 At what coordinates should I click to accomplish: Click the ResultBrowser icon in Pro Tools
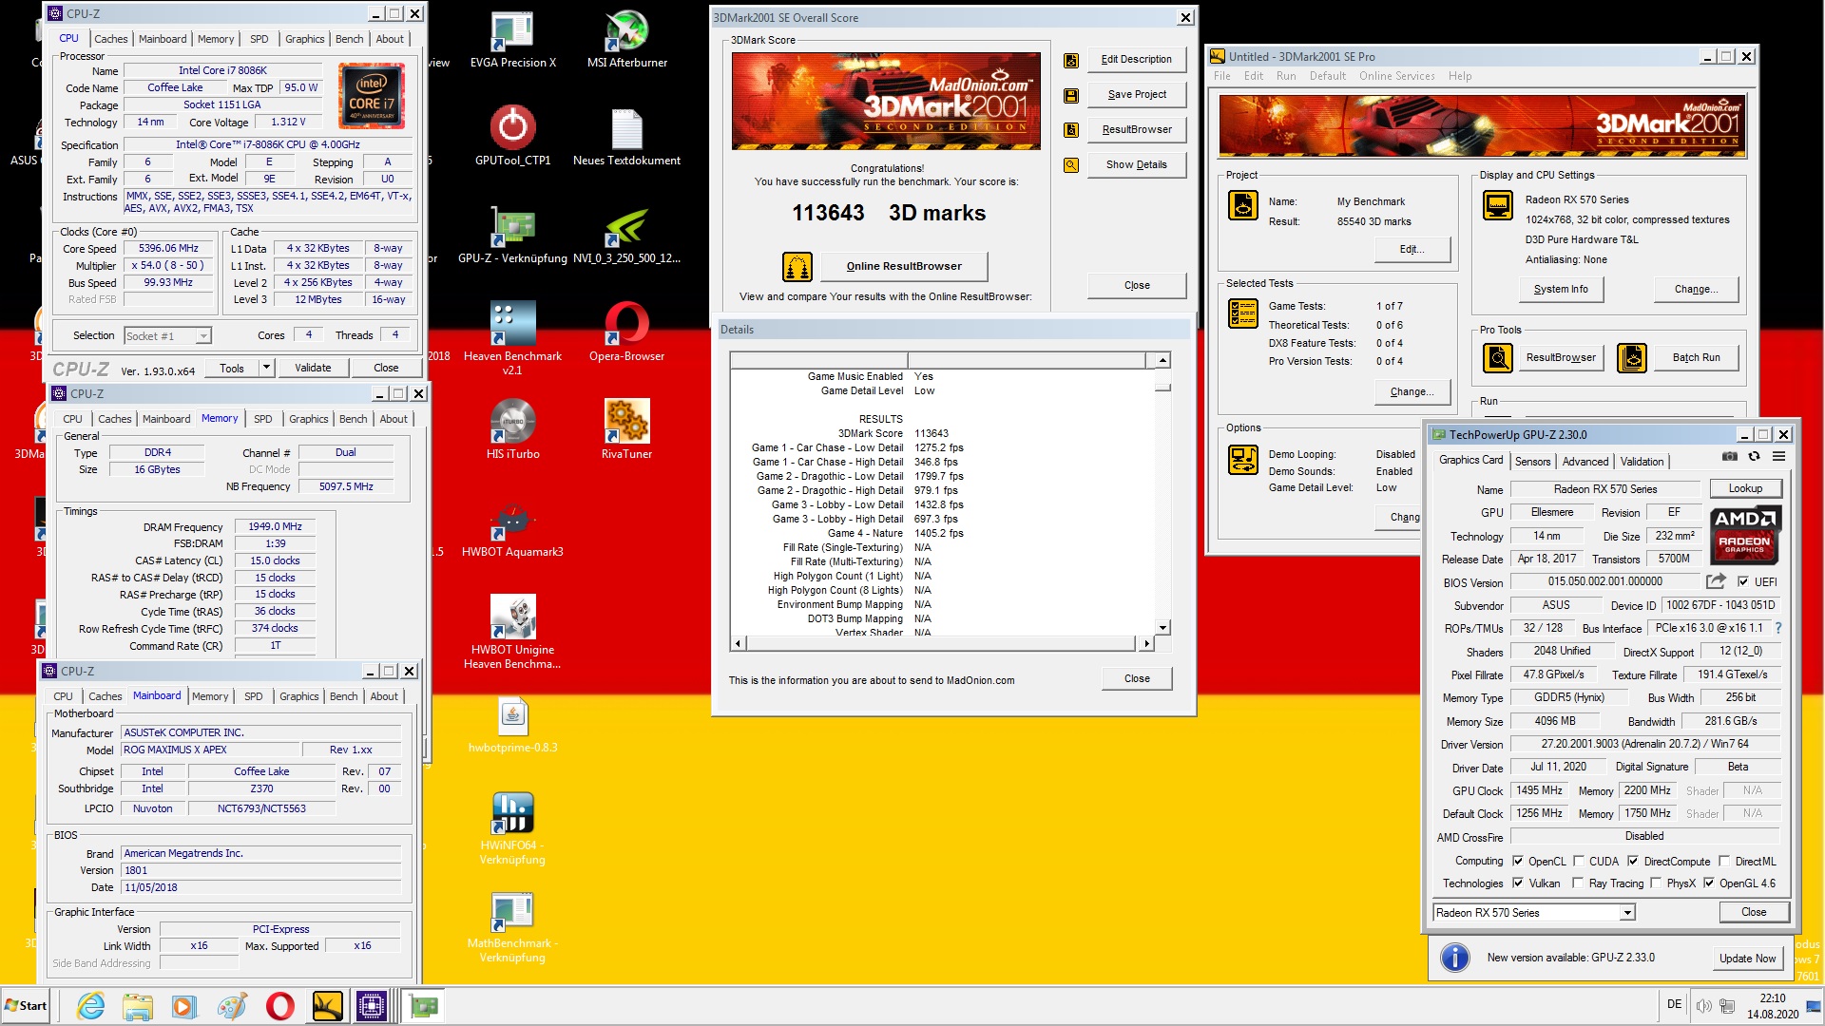click(x=1498, y=358)
